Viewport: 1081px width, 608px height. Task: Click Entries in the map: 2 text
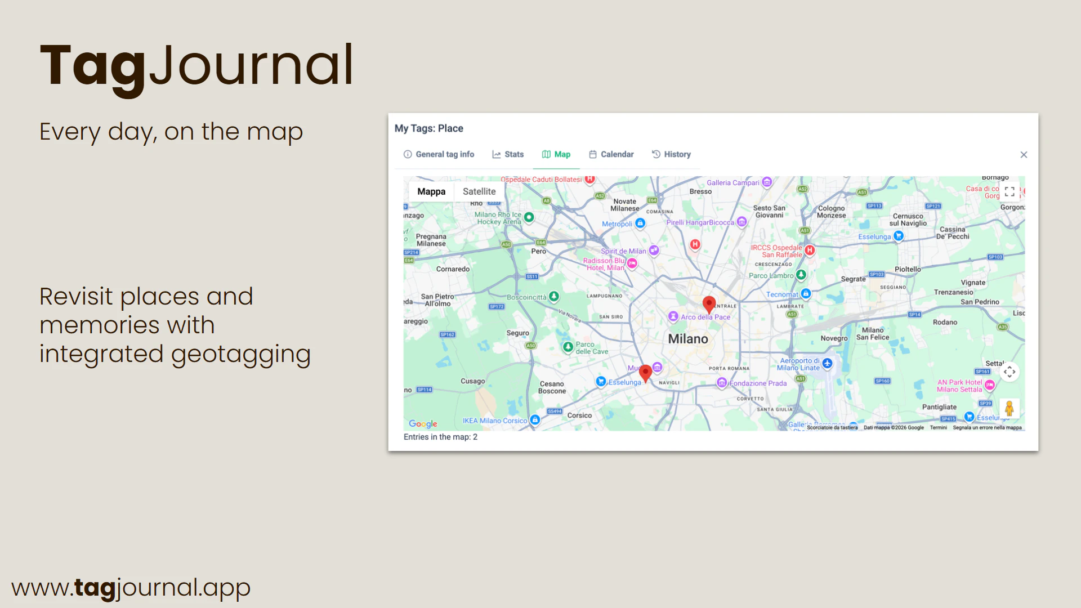pyautogui.click(x=440, y=437)
